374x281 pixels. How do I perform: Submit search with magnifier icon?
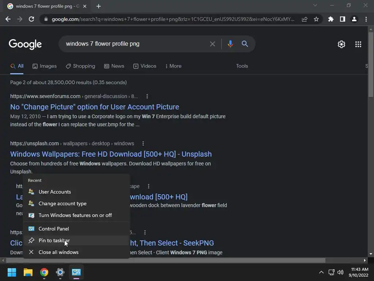pos(245,44)
